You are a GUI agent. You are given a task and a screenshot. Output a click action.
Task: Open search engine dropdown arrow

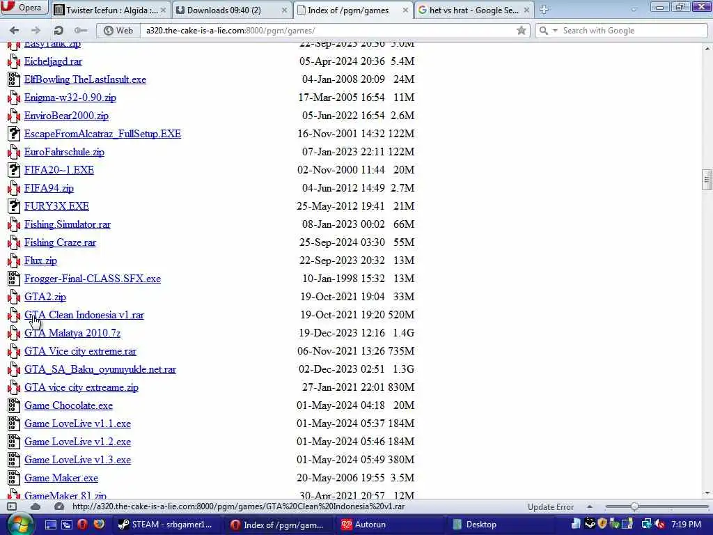(555, 31)
